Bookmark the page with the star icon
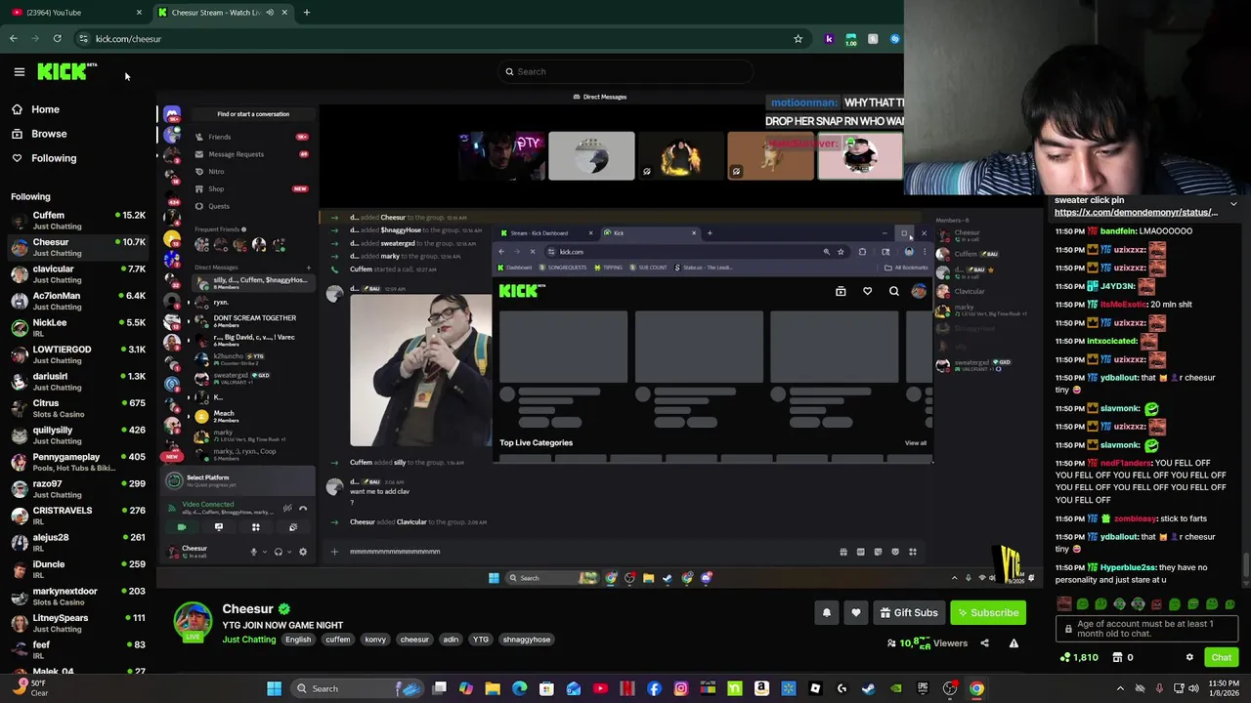This screenshot has height=703, width=1251. click(798, 39)
